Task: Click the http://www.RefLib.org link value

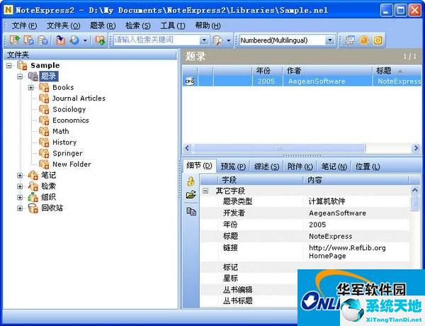Action: click(x=347, y=247)
